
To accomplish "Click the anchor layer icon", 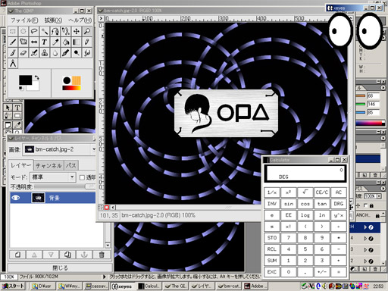I will click(x=84, y=255).
